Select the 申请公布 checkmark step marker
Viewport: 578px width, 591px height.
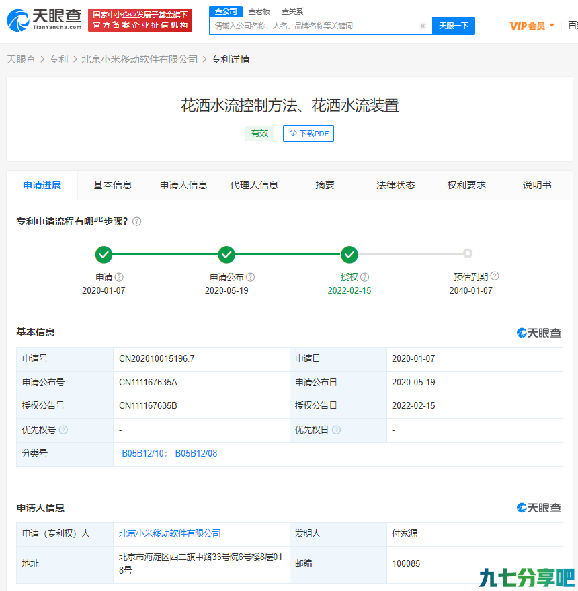[x=226, y=255]
